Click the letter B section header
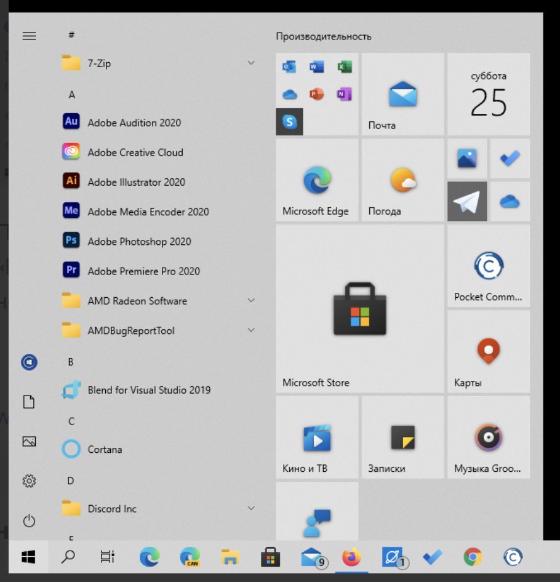 click(71, 362)
